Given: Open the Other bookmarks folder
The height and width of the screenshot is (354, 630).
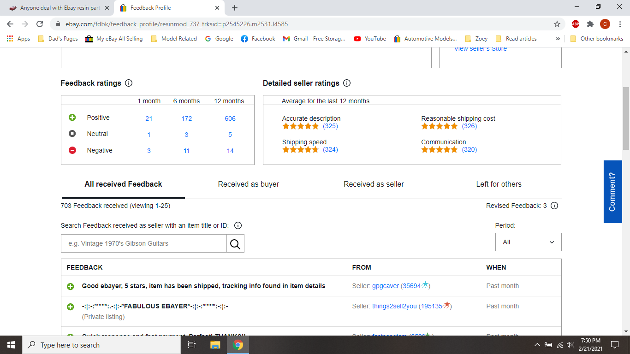Looking at the screenshot, I should [x=597, y=39].
